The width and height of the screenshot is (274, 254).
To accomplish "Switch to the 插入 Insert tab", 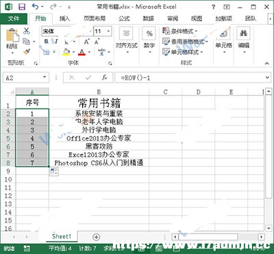I will pos(64,18).
